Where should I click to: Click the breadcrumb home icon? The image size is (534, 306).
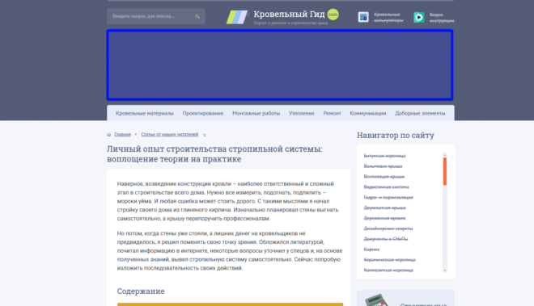109,135
